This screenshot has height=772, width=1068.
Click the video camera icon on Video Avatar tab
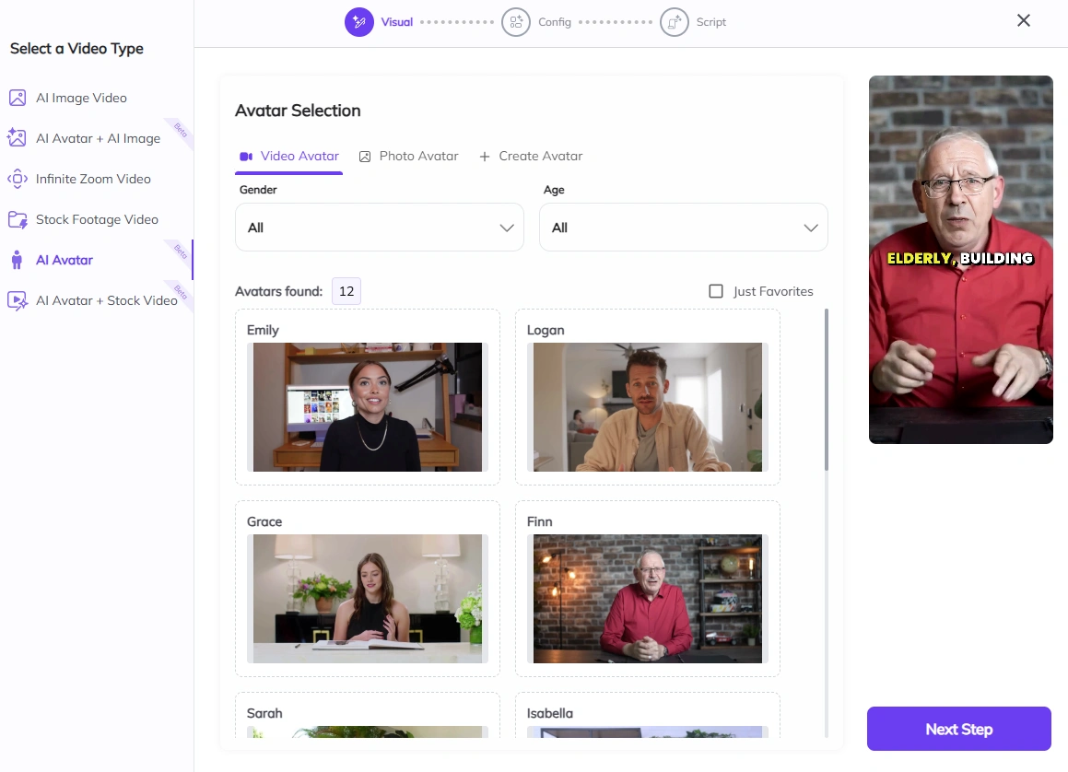coord(246,157)
